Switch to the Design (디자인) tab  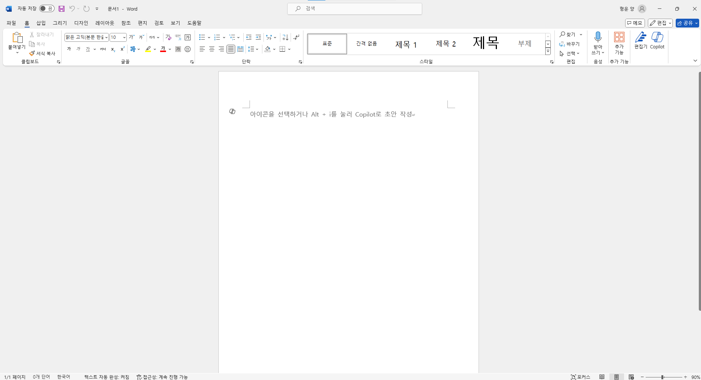(81, 23)
